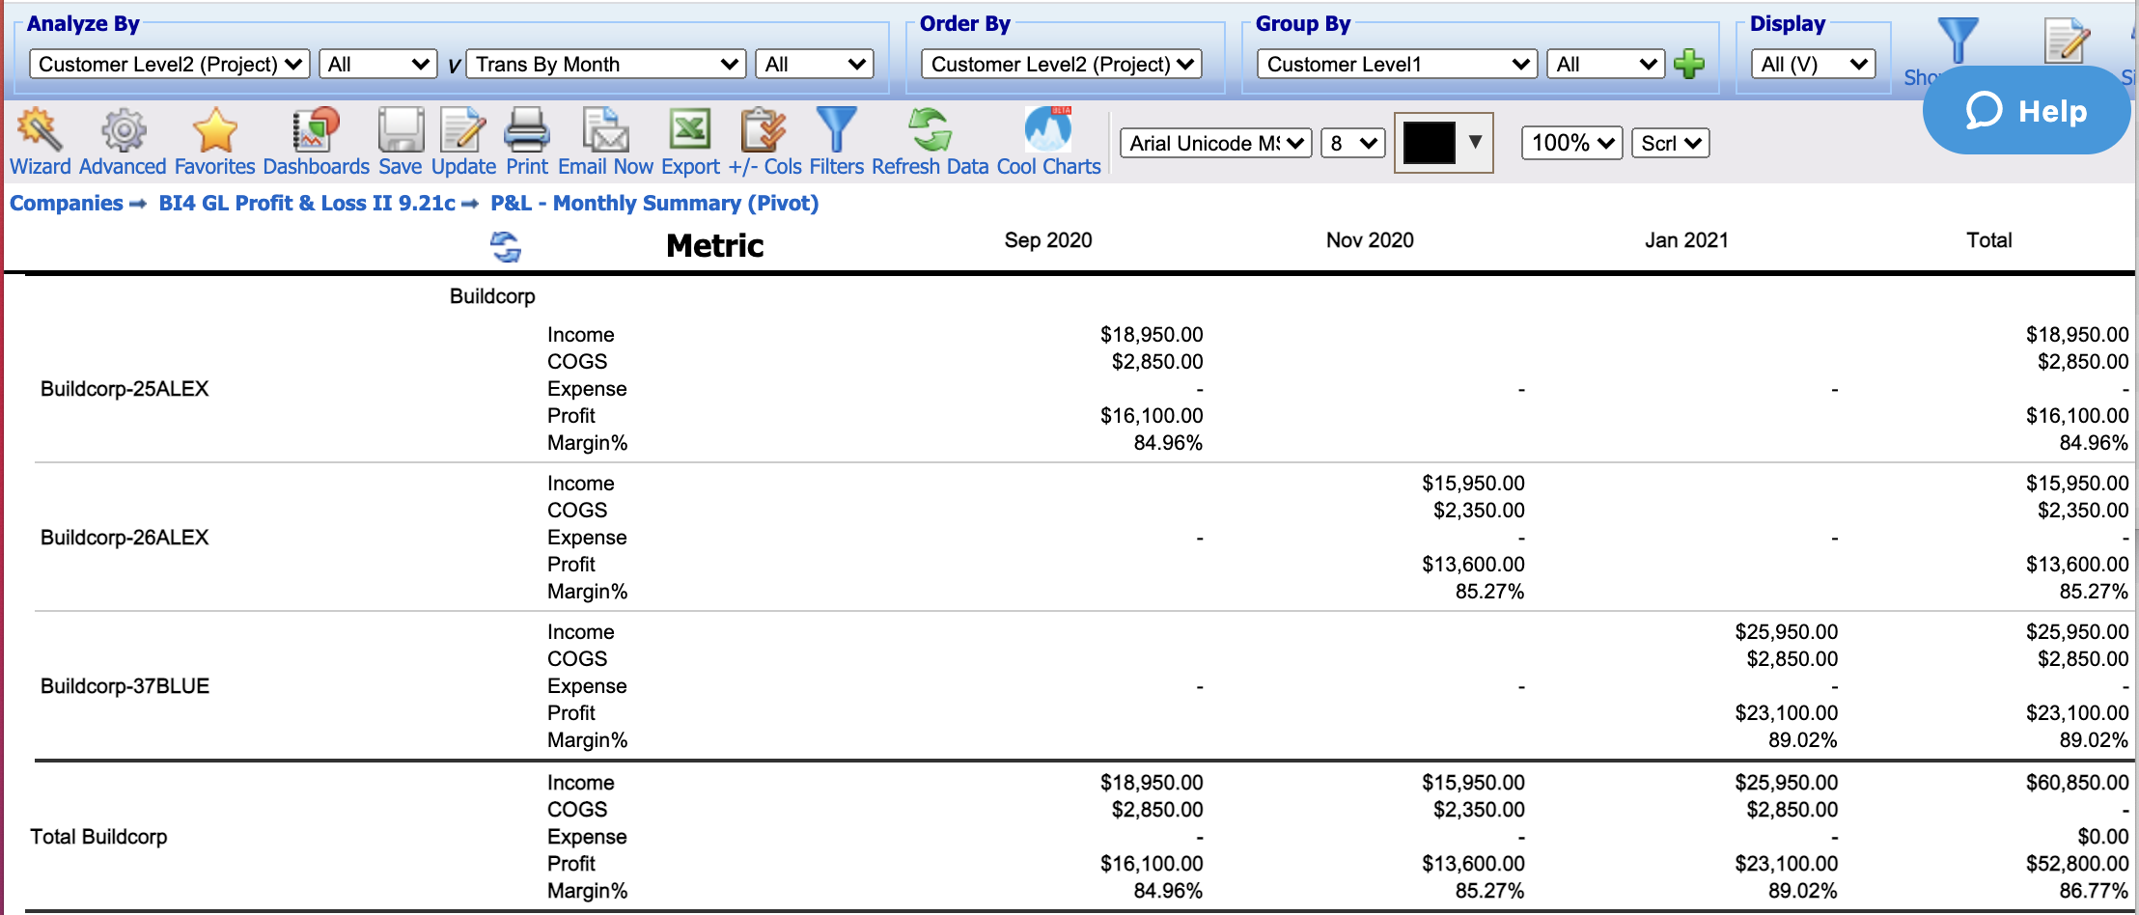The height and width of the screenshot is (915, 2139).
Task: Open the 100% zoom dropdown
Action: click(1572, 144)
